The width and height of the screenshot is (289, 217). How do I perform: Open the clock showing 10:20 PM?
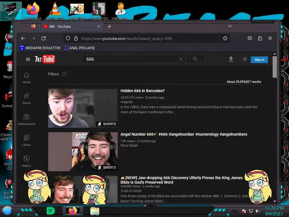(274, 211)
